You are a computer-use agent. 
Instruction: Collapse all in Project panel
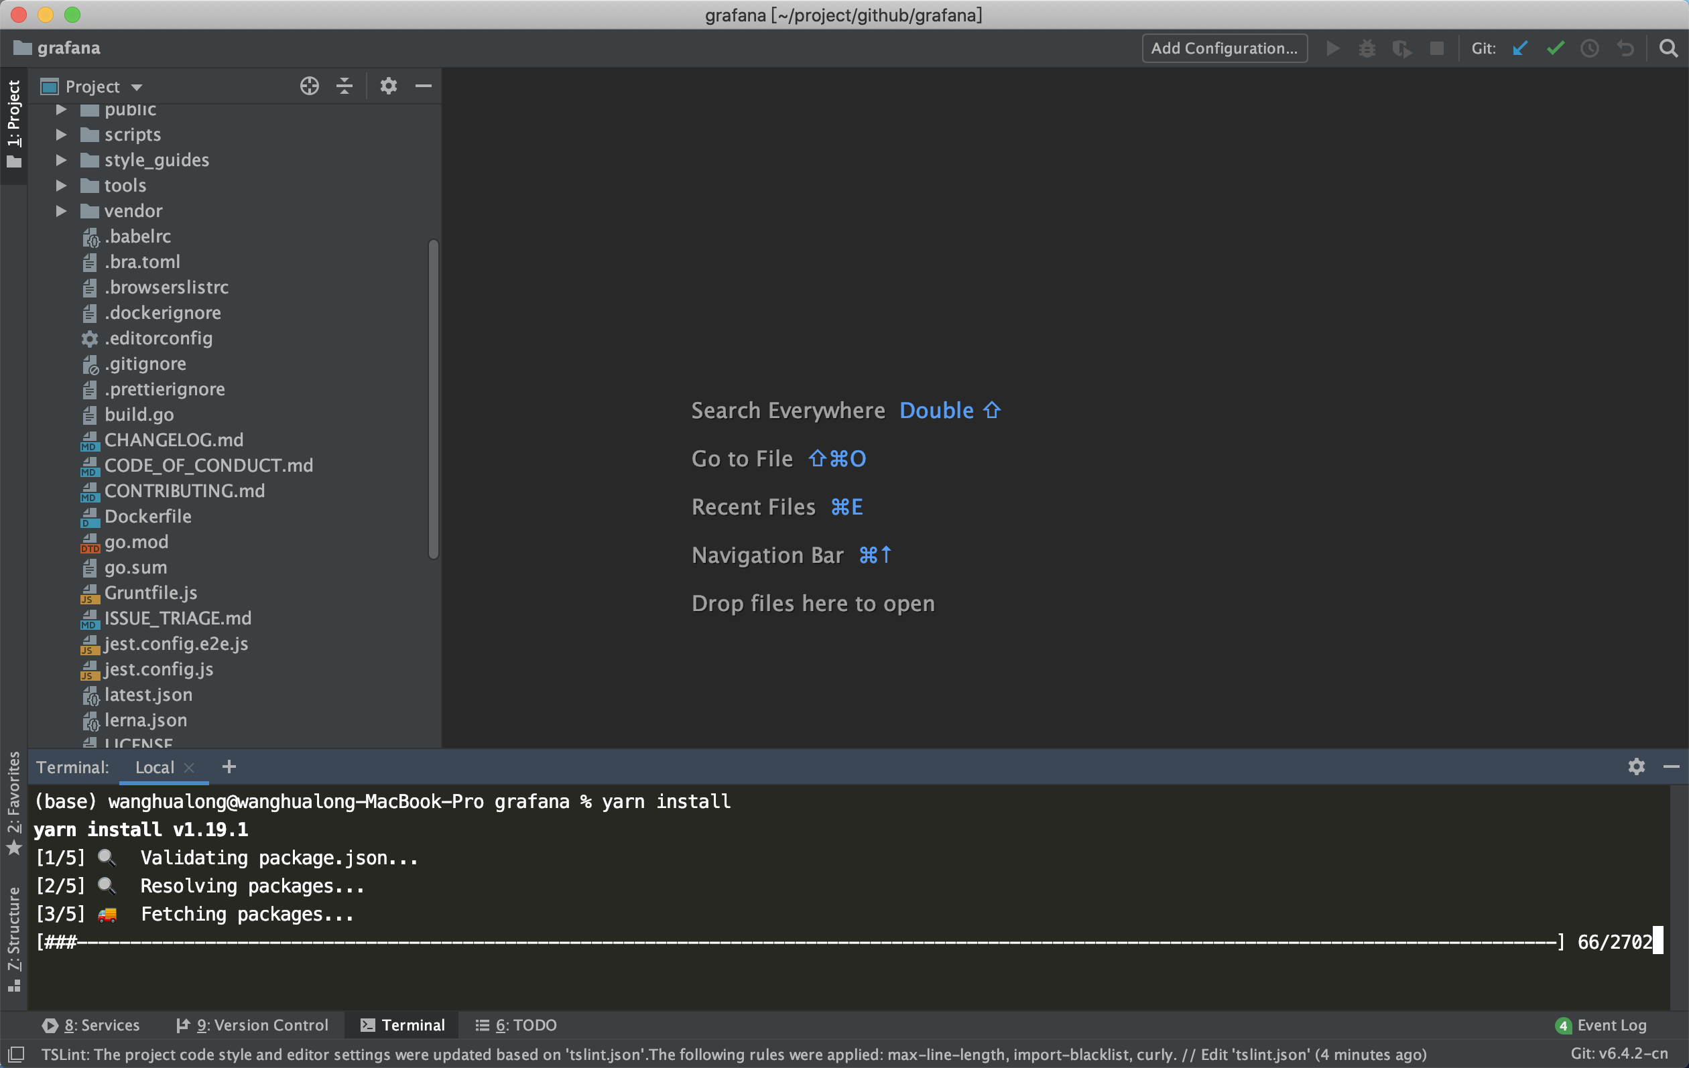coord(345,86)
